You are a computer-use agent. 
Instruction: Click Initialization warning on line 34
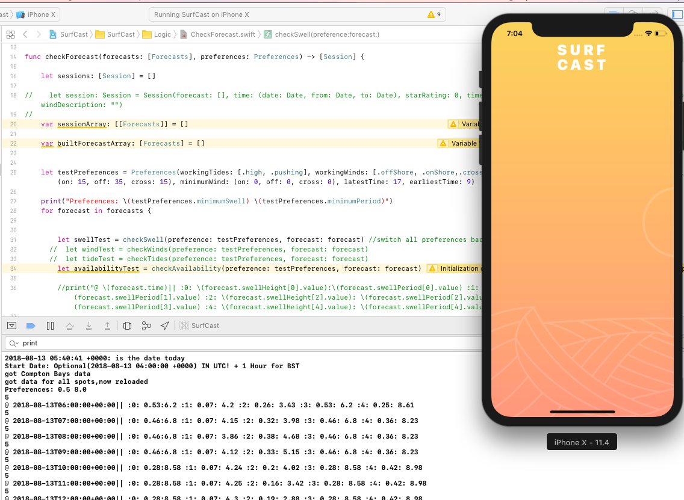(453, 268)
